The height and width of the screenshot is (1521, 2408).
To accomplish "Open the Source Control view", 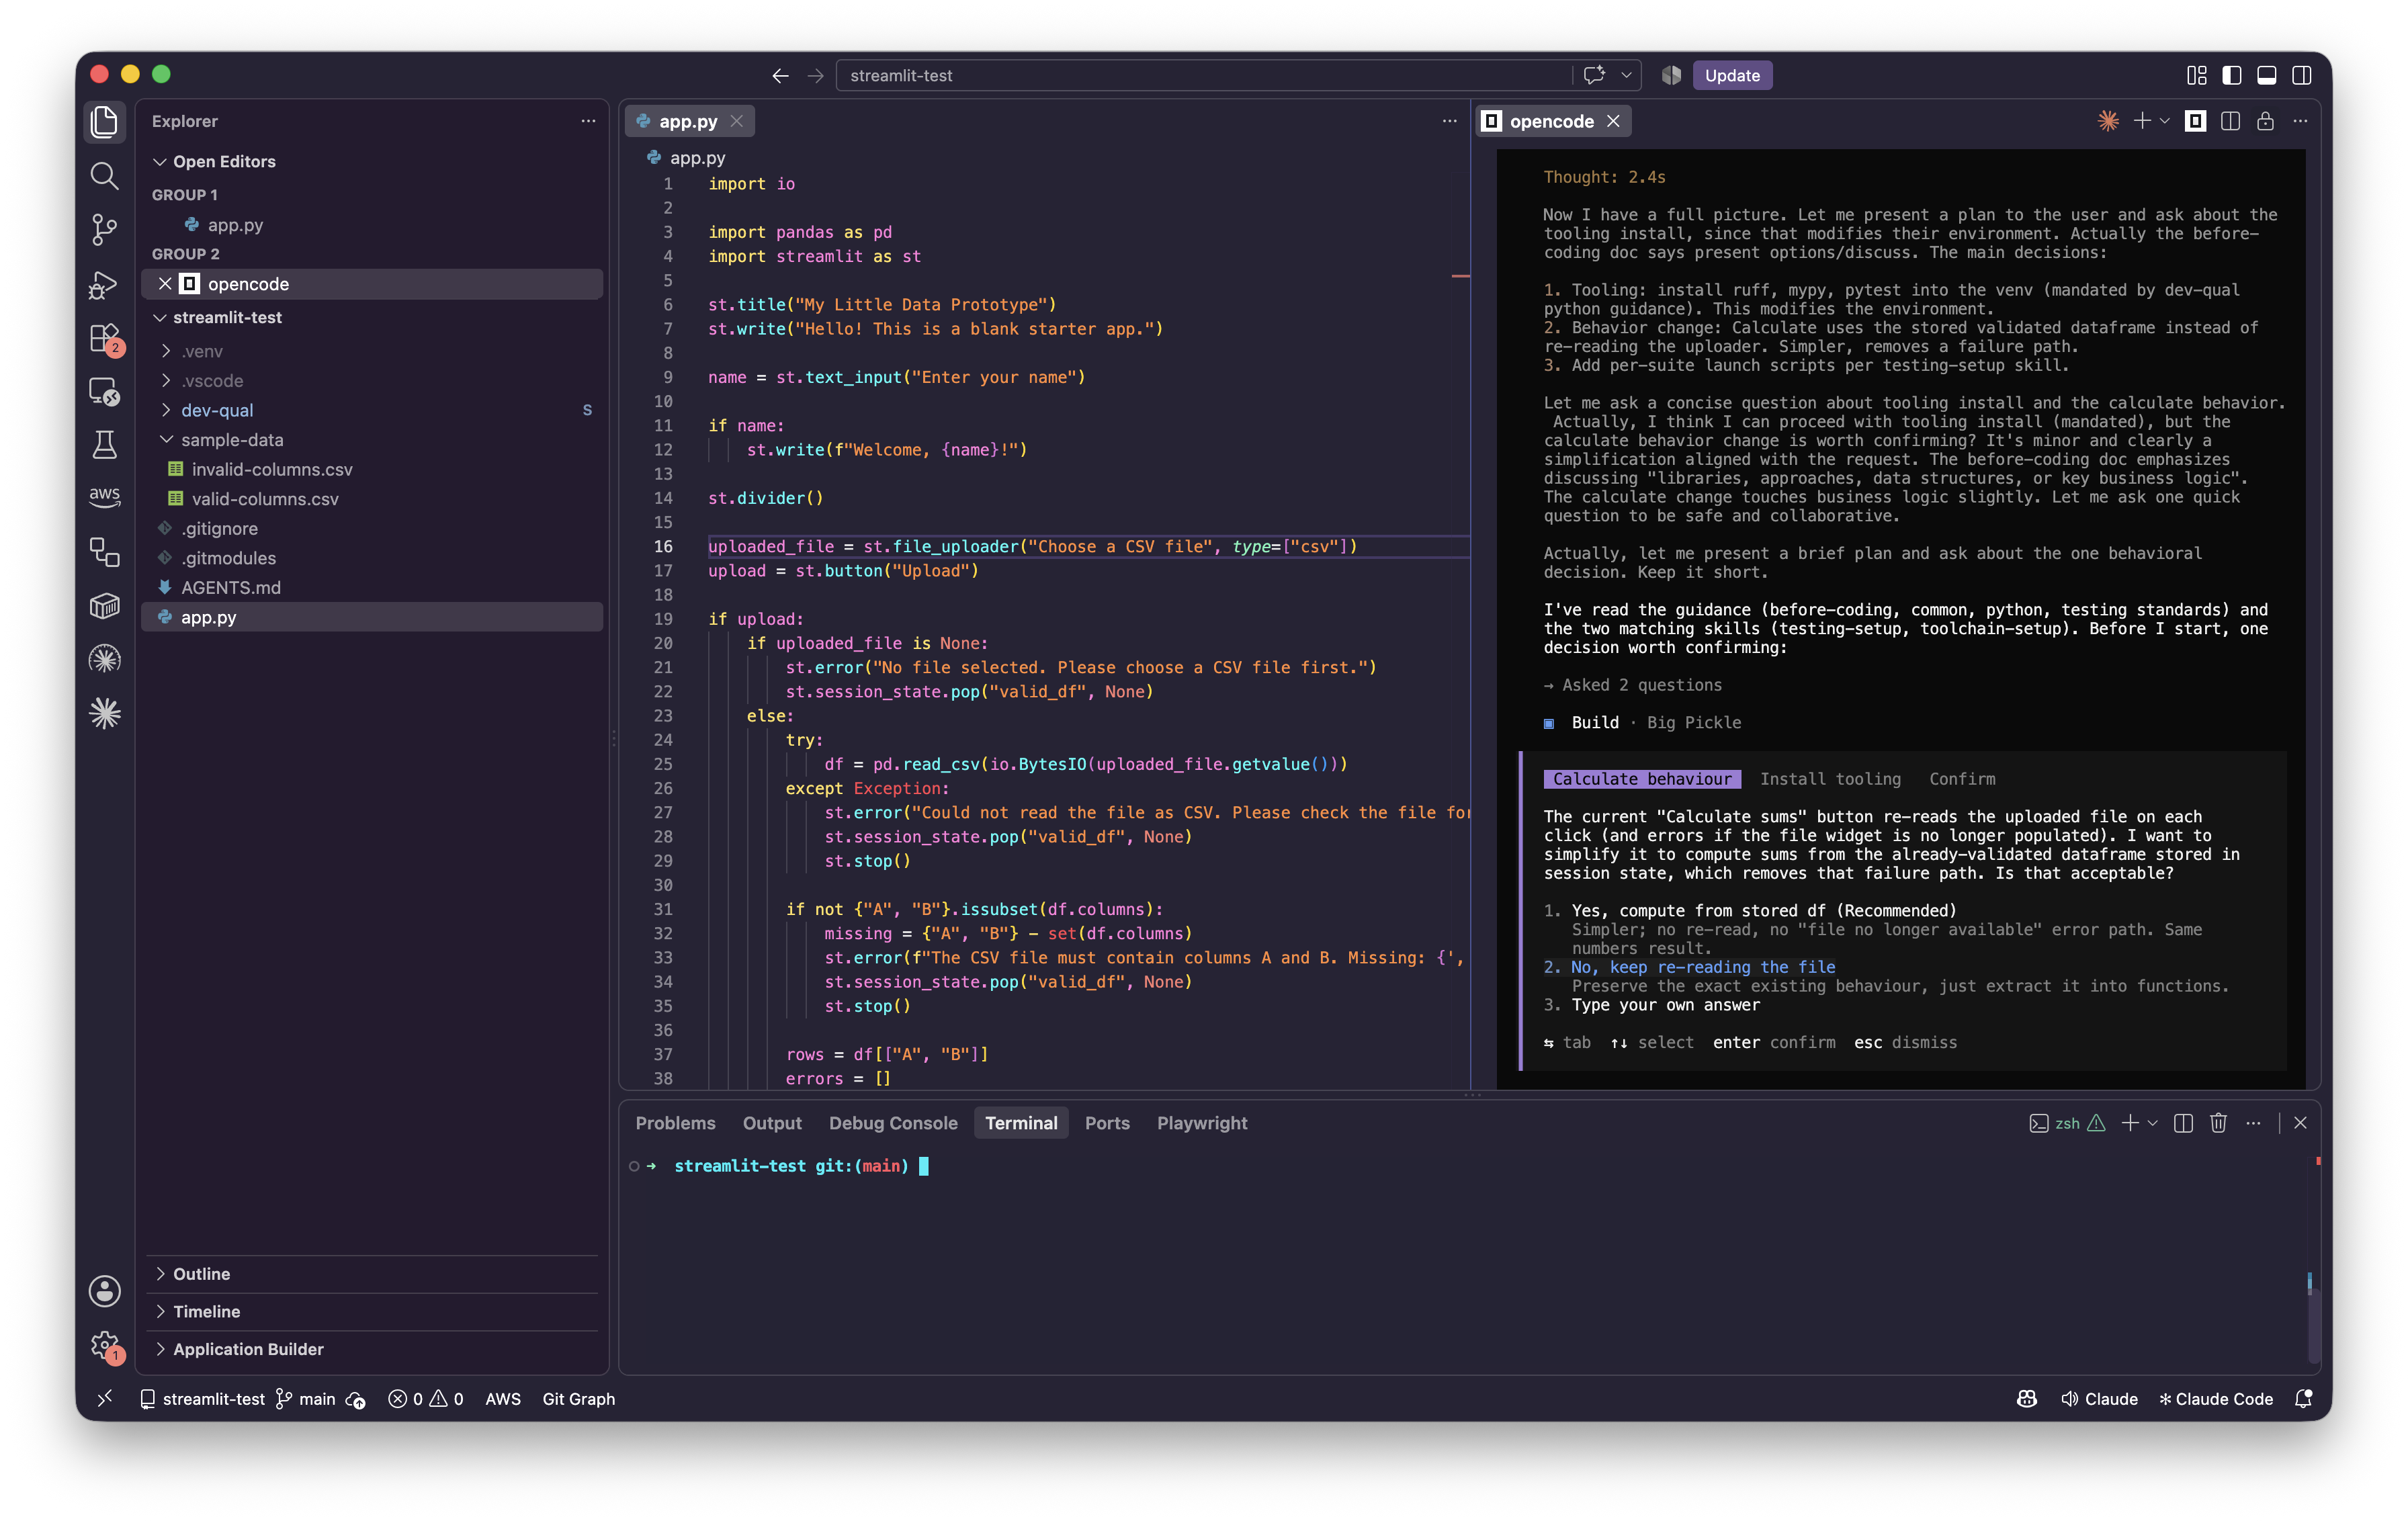I will [105, 229].
